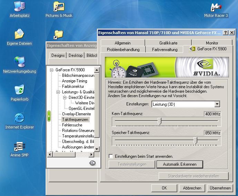Select Desktop tab in Anzeige window
238x196 pixels.
pos(76,55)
